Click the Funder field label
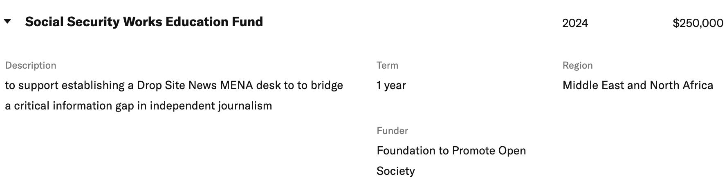Screen dimensions: 727x192 [392, 131]
